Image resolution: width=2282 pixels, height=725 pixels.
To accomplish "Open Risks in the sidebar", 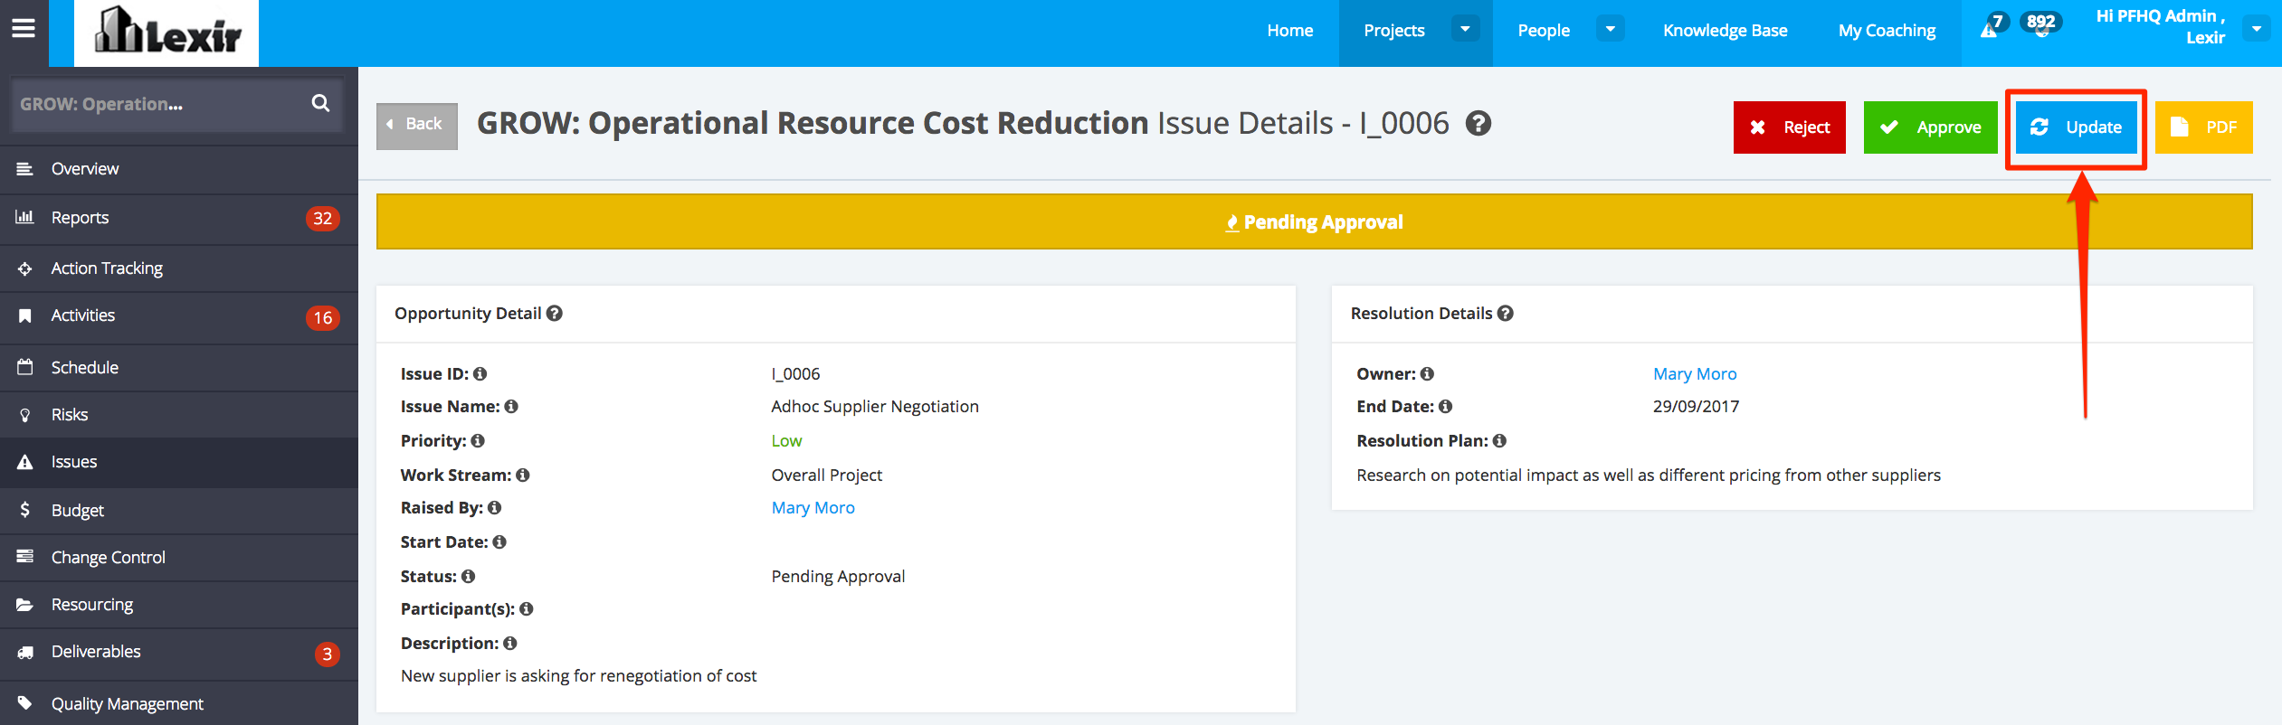I will [179, 415].
